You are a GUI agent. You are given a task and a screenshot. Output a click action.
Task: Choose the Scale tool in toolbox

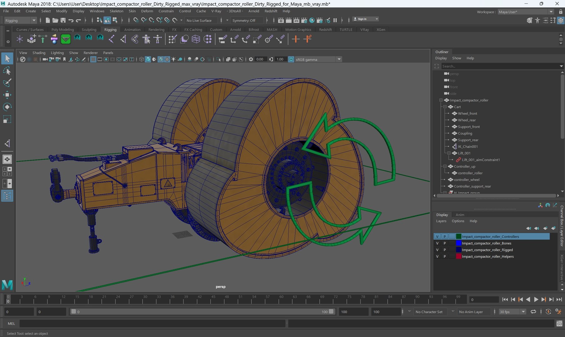[x=7, y=119]
